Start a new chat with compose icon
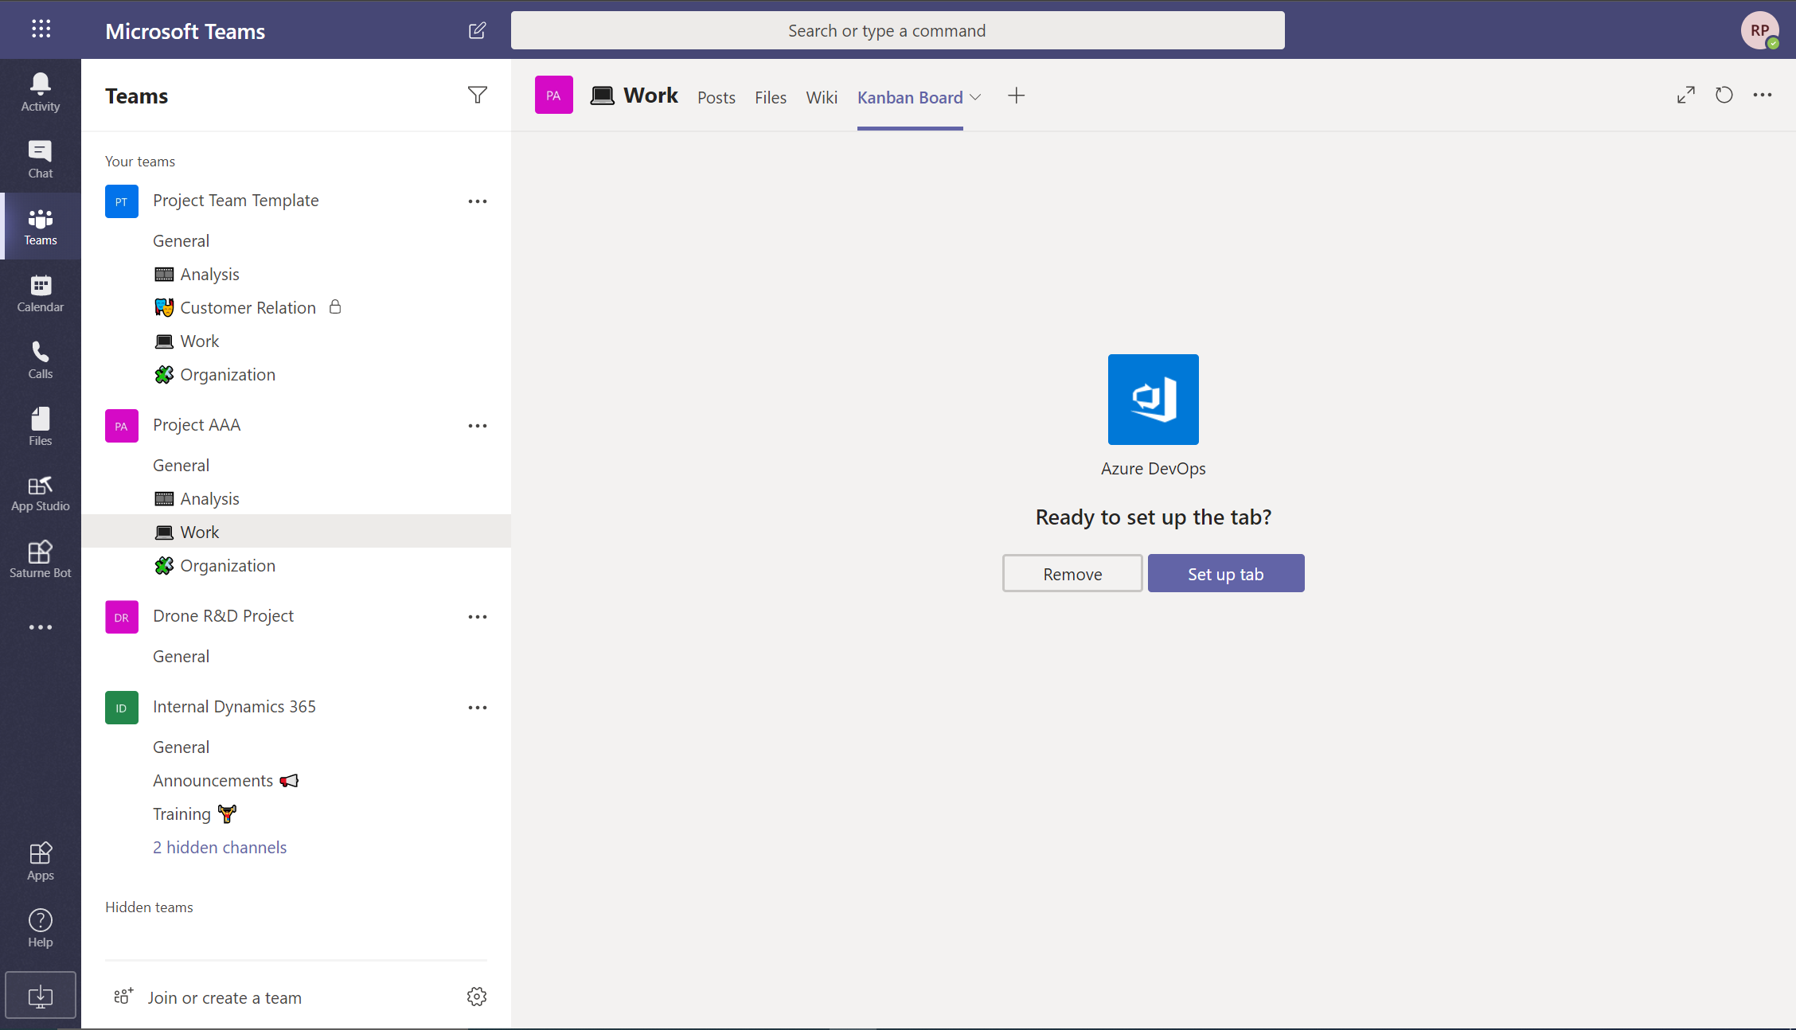The height and width of the screenshot is (1030, 1796). click(477, 30)
